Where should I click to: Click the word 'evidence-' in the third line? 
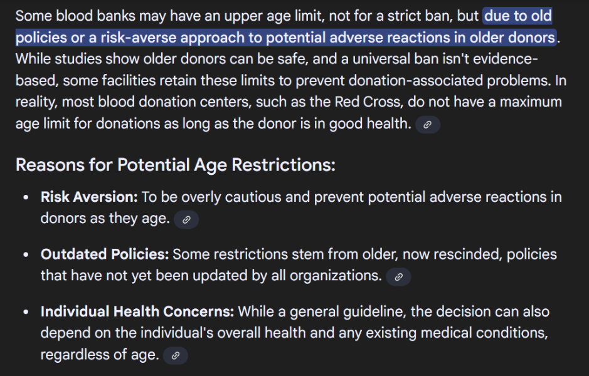pos(505,59)
